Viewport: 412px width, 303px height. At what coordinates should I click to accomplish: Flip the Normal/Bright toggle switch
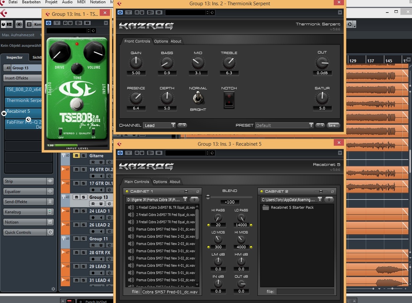(x=198, y=98)
